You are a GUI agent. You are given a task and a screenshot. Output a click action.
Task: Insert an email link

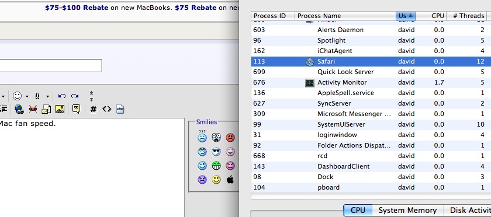pos(46,109)
